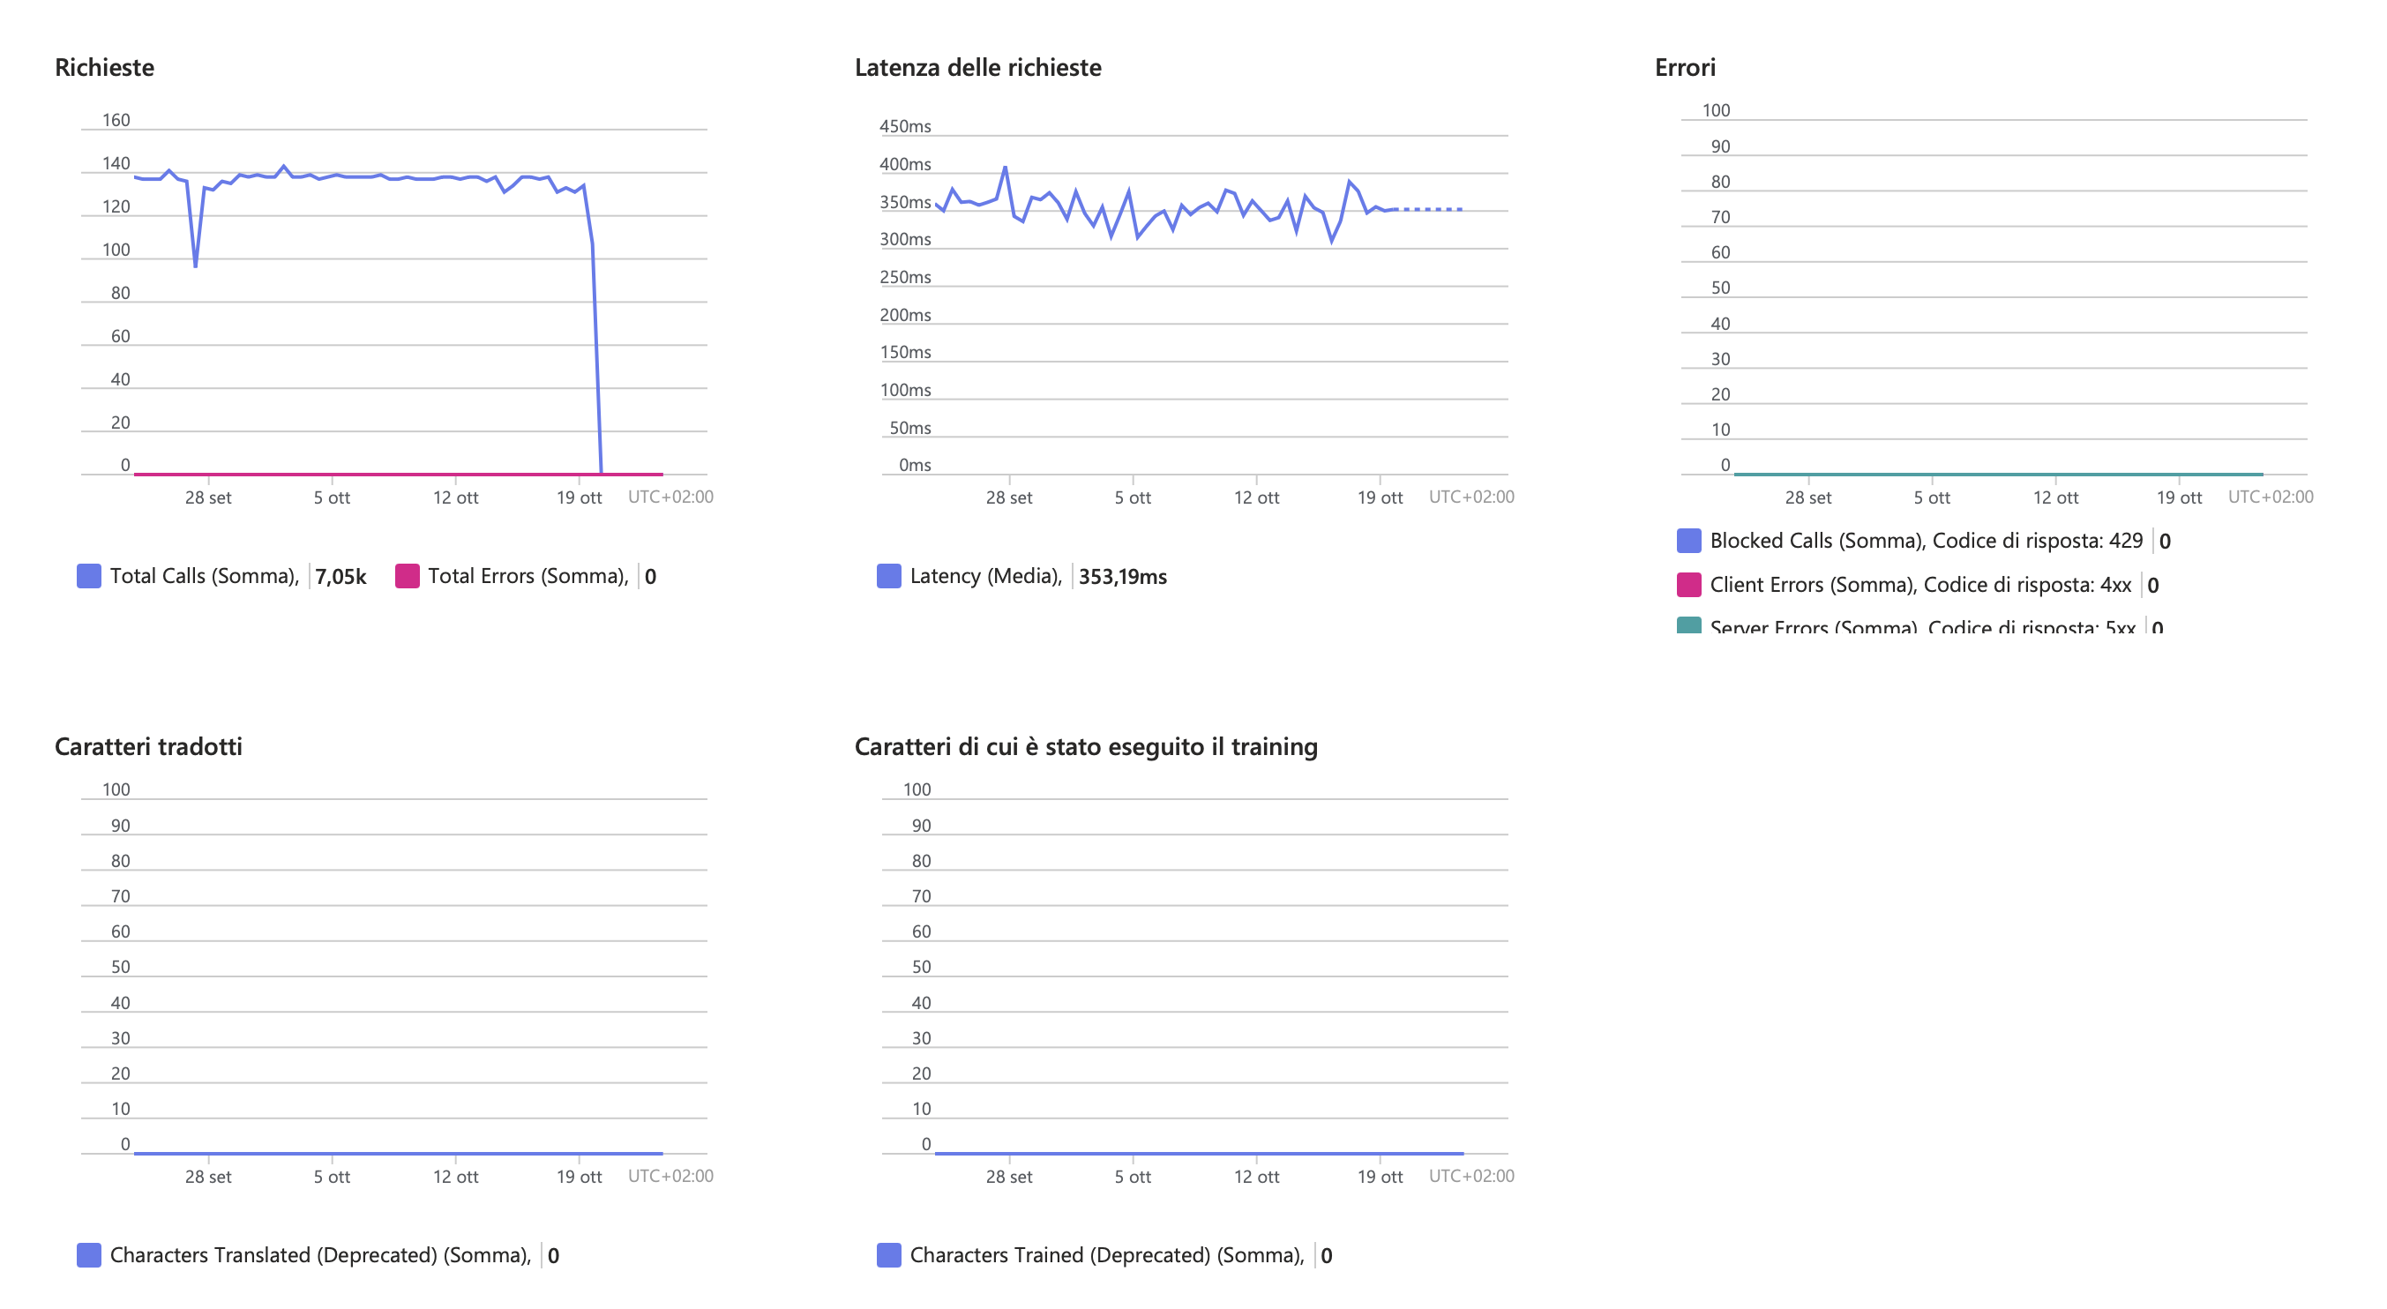Select the Richieste chart title
Screen dimensions: 2387x1309
coord(105,67)
